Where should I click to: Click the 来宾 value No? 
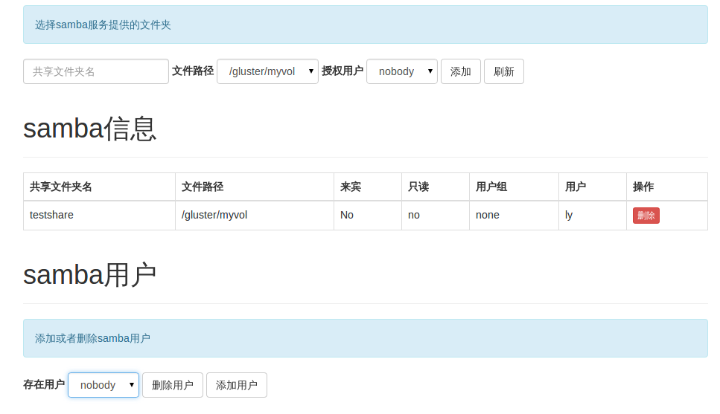[368, 215]
